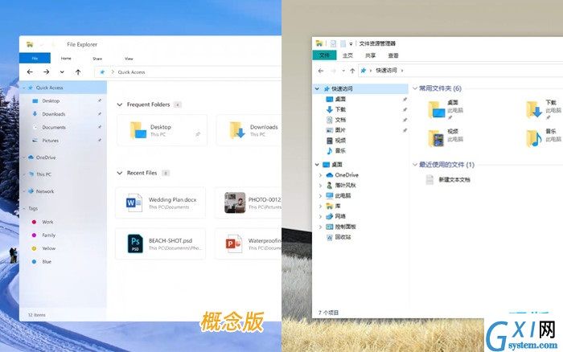The width and height of the screenshot is (563, 352).
Task: Select the magenta Family tag dot
Action: [x=34, y=235]
